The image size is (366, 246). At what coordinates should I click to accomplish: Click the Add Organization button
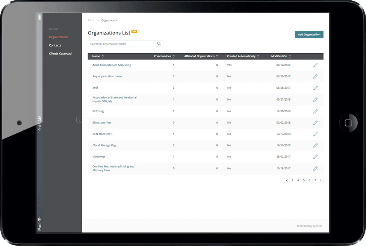click(309, 35)
